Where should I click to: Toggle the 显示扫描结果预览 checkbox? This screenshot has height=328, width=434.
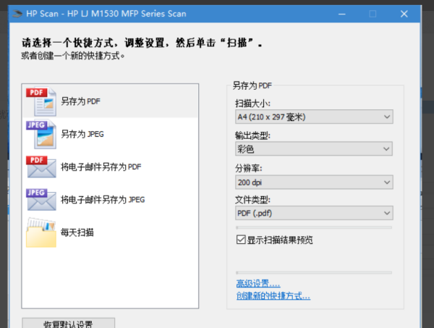tap(241, 240)
